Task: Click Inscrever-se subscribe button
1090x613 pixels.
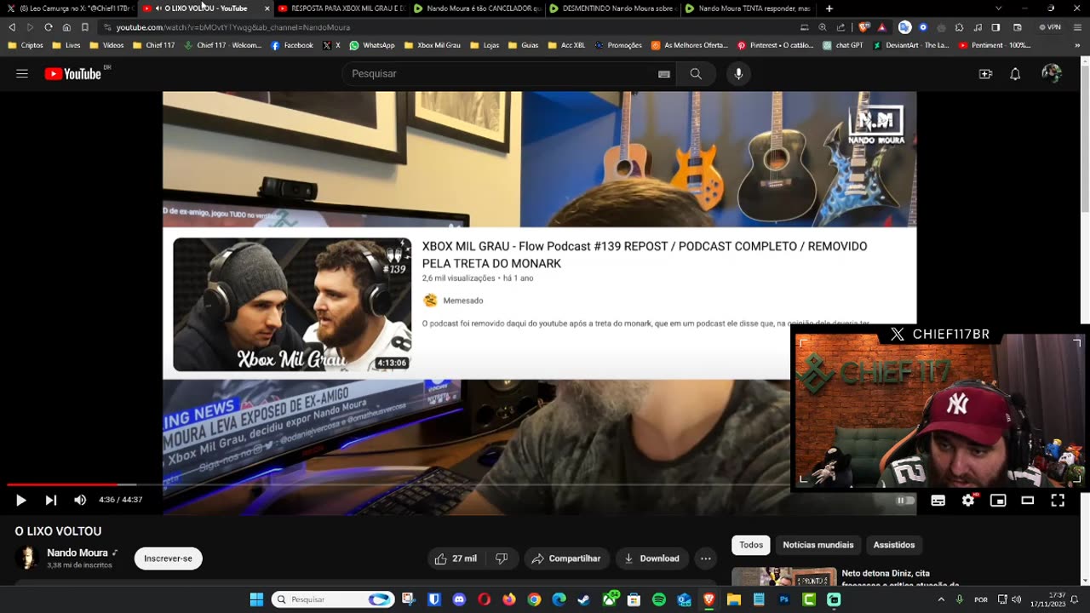Action: point(168,559)
